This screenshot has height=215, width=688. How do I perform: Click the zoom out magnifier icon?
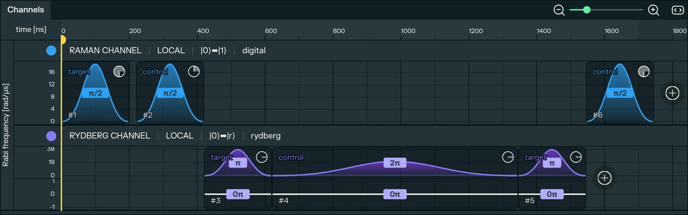point(559,10)
